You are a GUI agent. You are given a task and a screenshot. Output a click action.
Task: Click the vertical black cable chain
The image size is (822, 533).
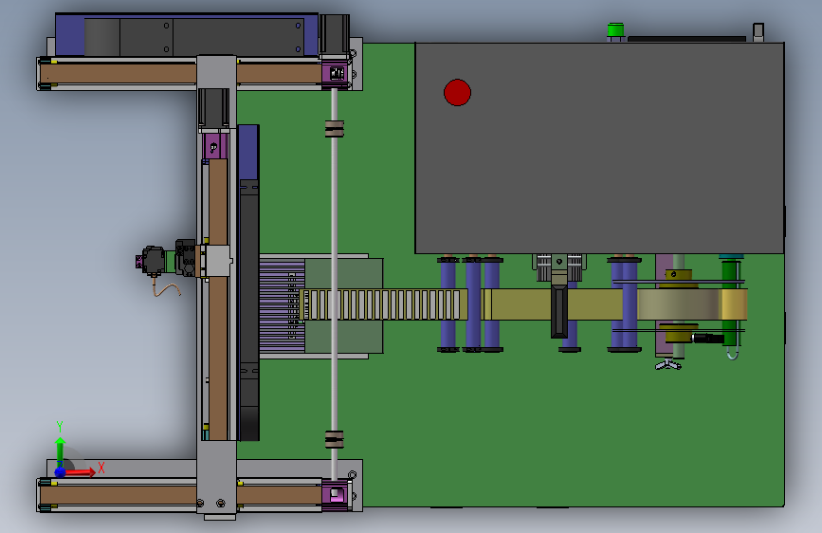249,309
